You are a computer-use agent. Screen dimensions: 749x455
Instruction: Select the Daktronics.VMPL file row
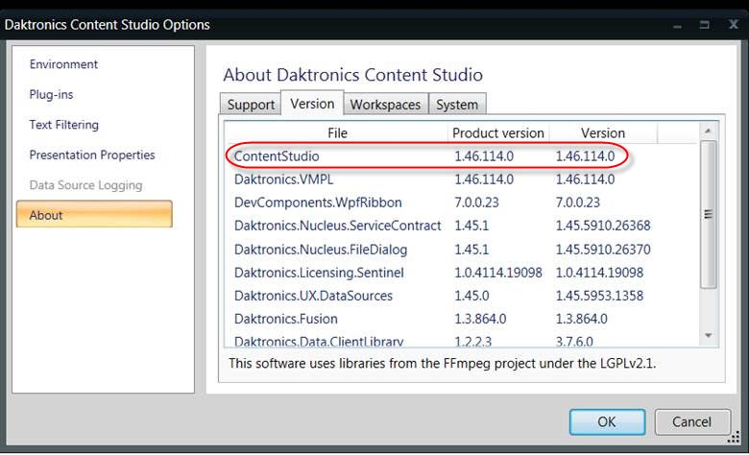tap(284, 179)
